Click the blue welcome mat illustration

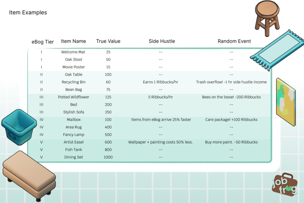pos(277,50)
